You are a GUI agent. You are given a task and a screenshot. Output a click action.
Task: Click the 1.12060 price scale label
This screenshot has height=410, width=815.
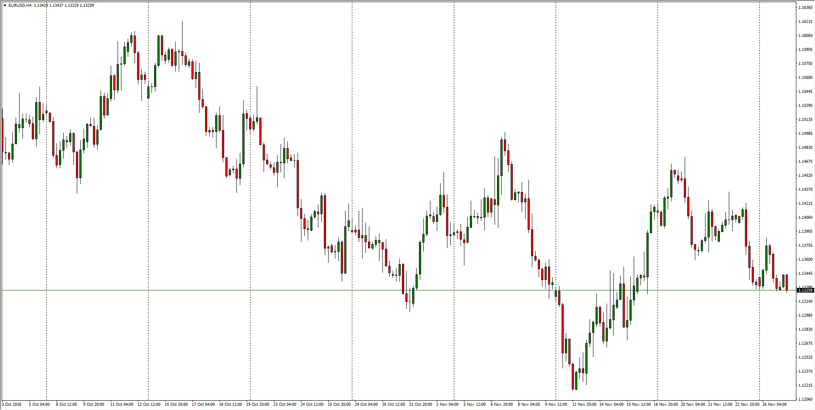tap(805, 399)
